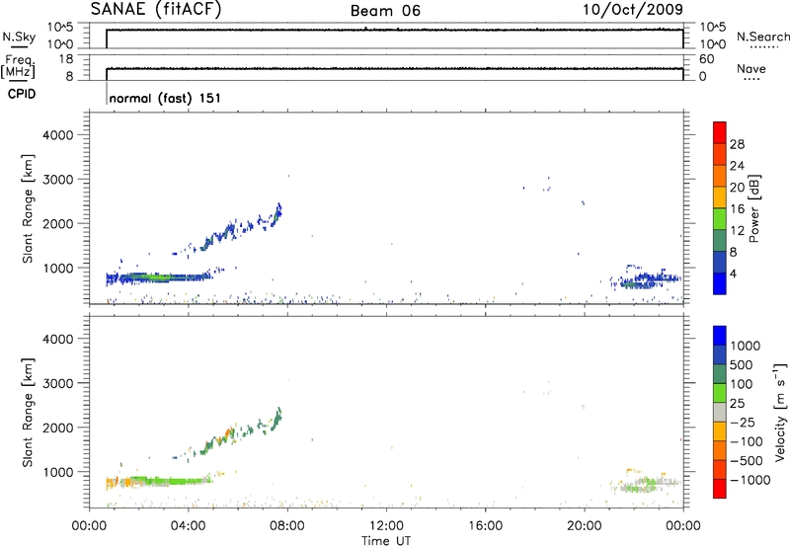Image resolution: width=790 pixels, height=547 pixels.
Task: Click the 'normal (fast) 151' text
Action: coord(165,98)
